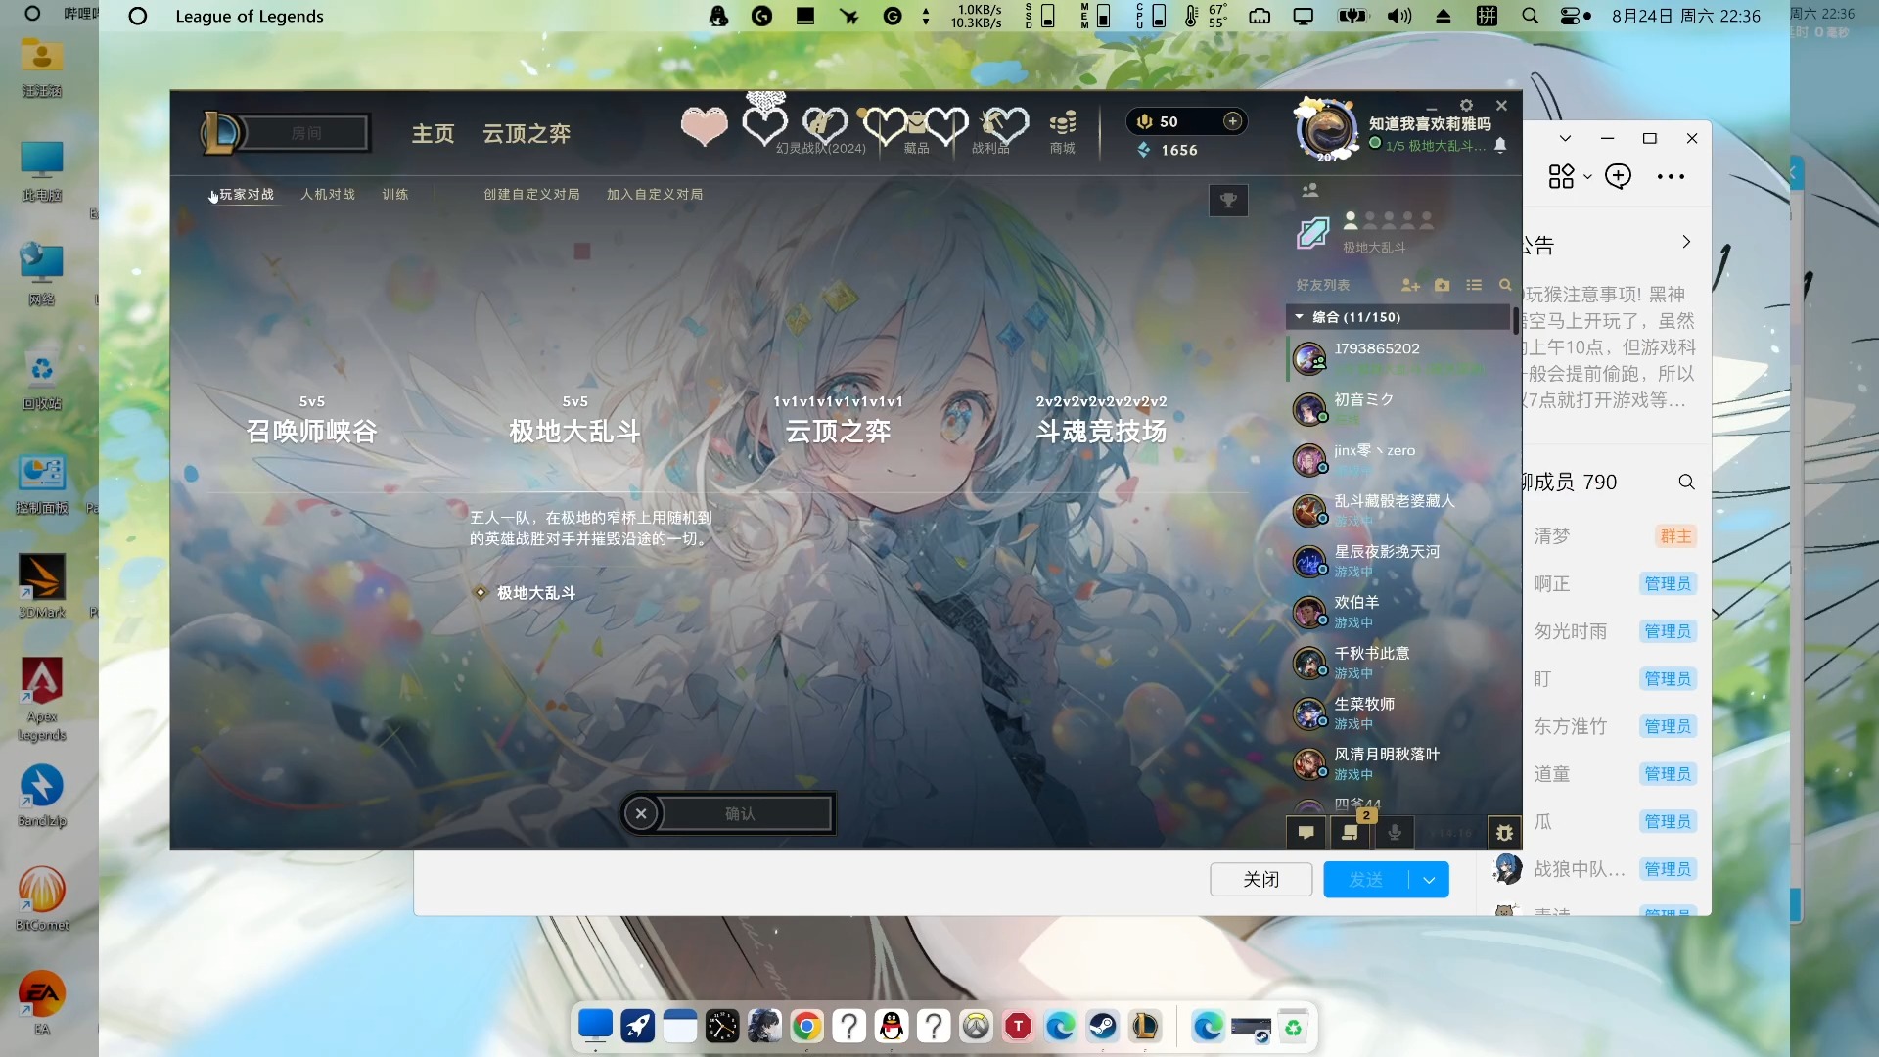Click the 关闭 button in chat window
Image resolution: width=1879 pixels, height=1057 pixels.
pyautogui.click(x=1260, y=880)
